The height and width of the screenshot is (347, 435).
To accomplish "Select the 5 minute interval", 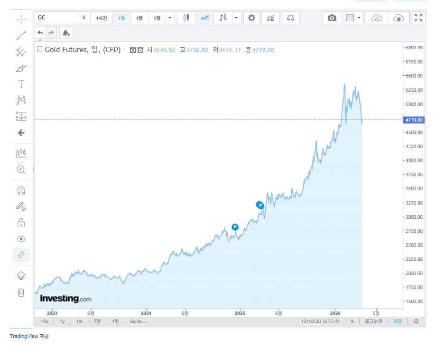I will point(83,18).
